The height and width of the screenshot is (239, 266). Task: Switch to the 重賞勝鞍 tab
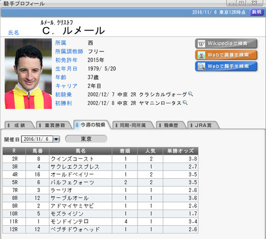coord(54,125)
